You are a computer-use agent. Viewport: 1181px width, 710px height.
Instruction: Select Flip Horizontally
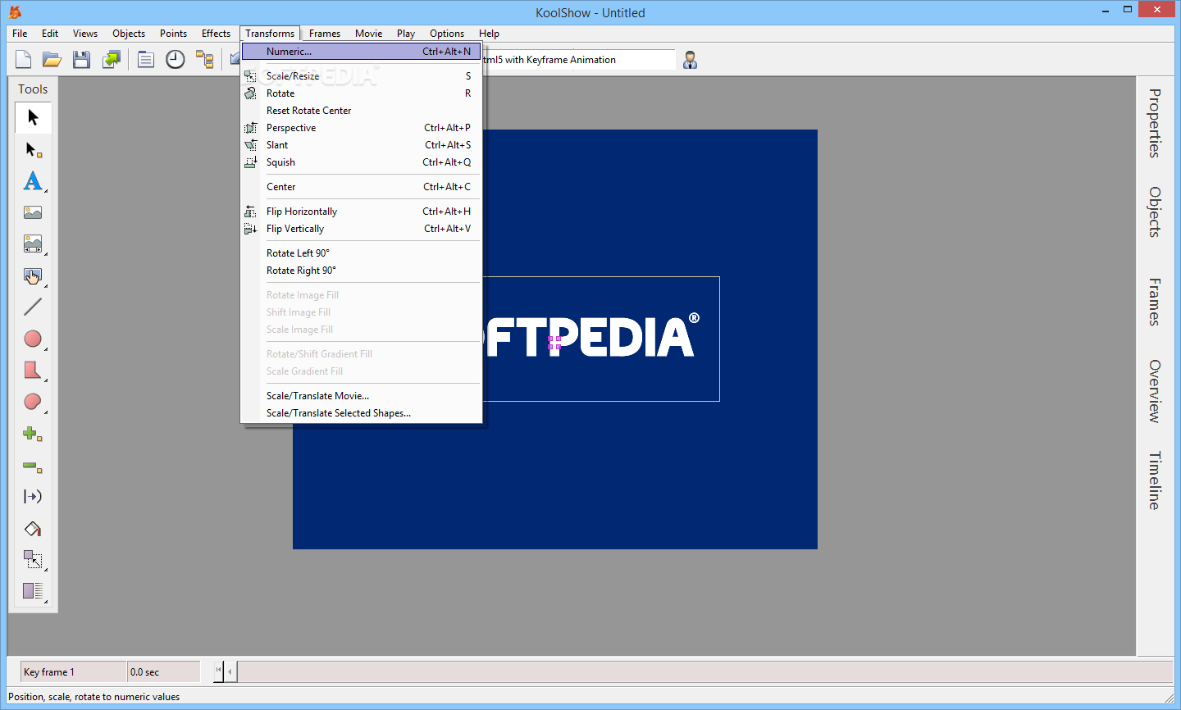pyautogui.click(x=361, y=212)
